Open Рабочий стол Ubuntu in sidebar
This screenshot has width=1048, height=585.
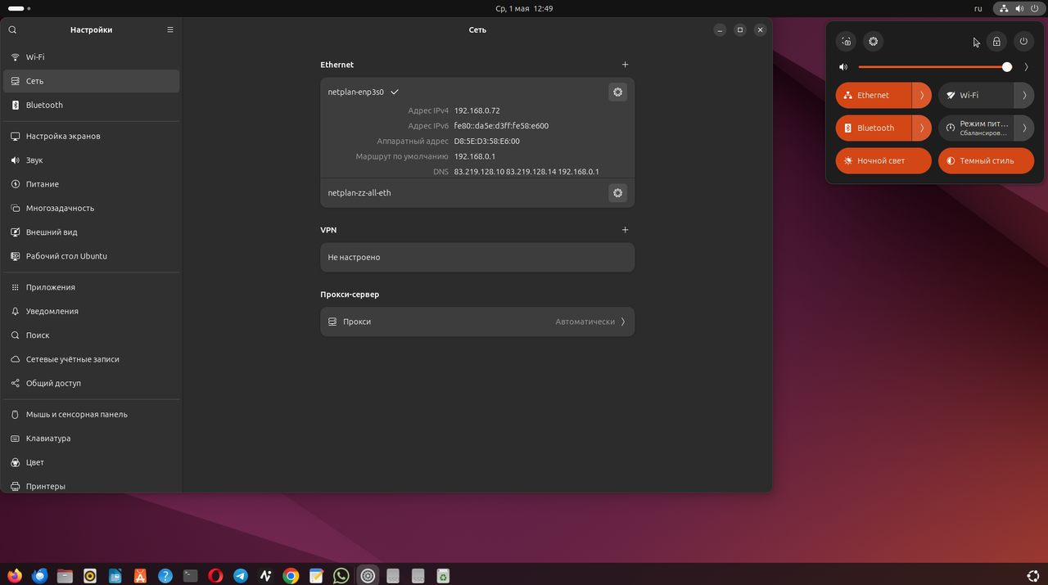91,256
